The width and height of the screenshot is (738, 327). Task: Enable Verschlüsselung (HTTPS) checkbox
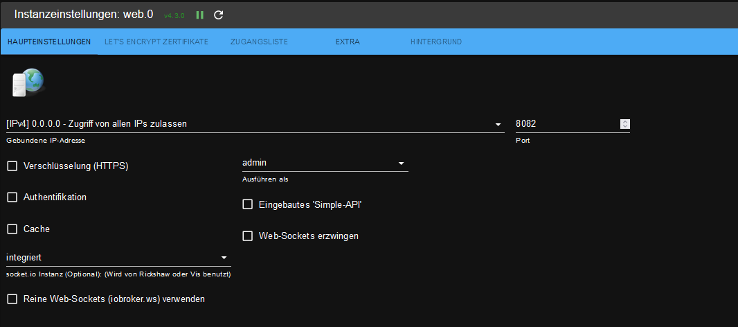(12, 166)
